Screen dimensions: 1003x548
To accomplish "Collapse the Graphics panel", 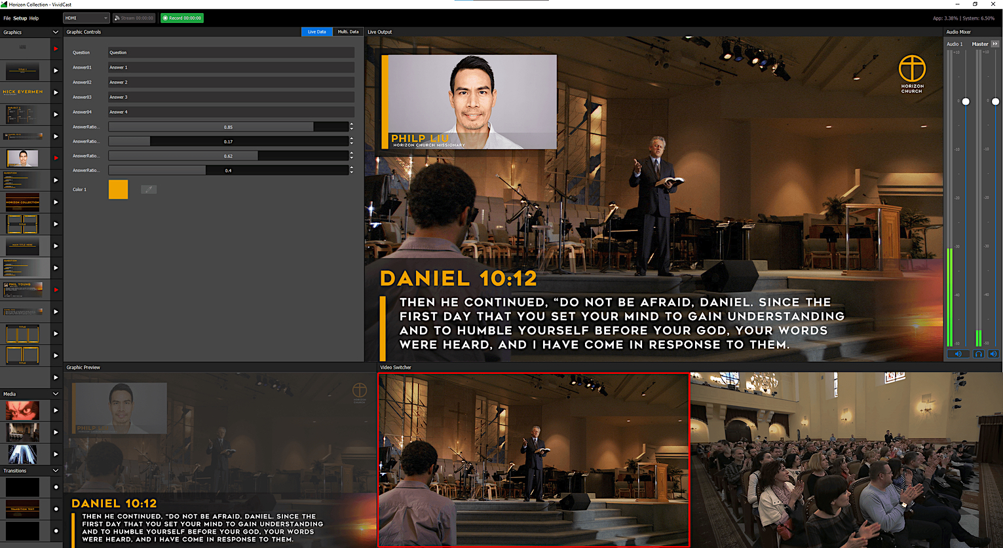I will pyautogui.click(x=56, y=32).
